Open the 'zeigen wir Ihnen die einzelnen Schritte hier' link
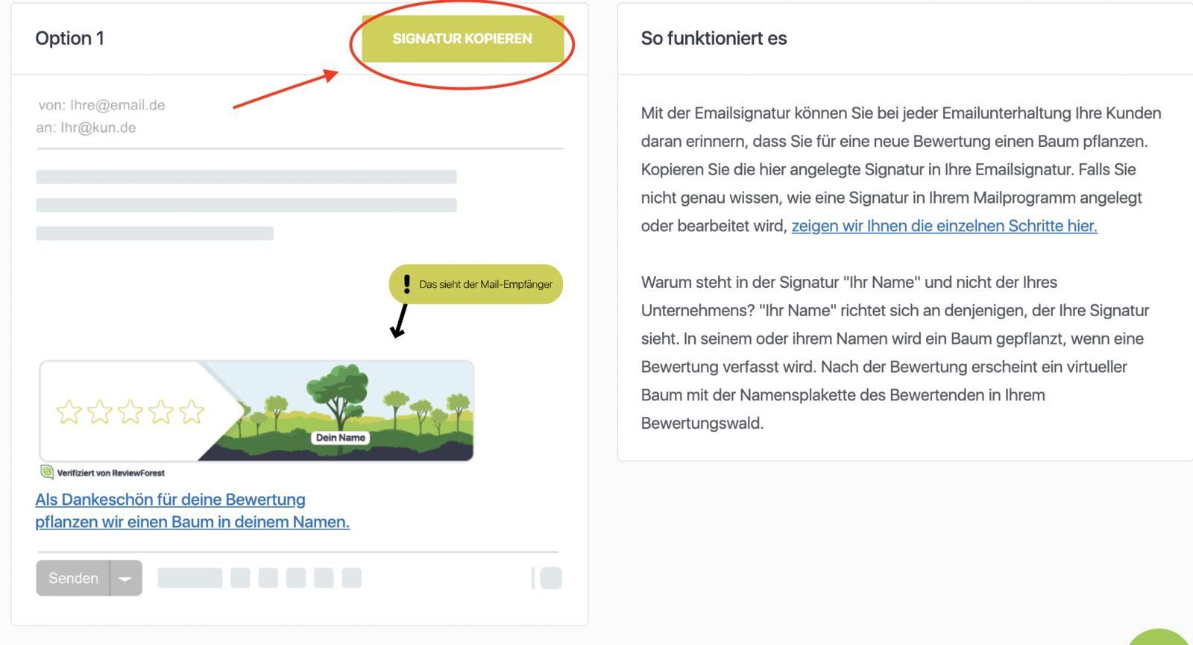 pyautogui.click(x=944, y=226)
